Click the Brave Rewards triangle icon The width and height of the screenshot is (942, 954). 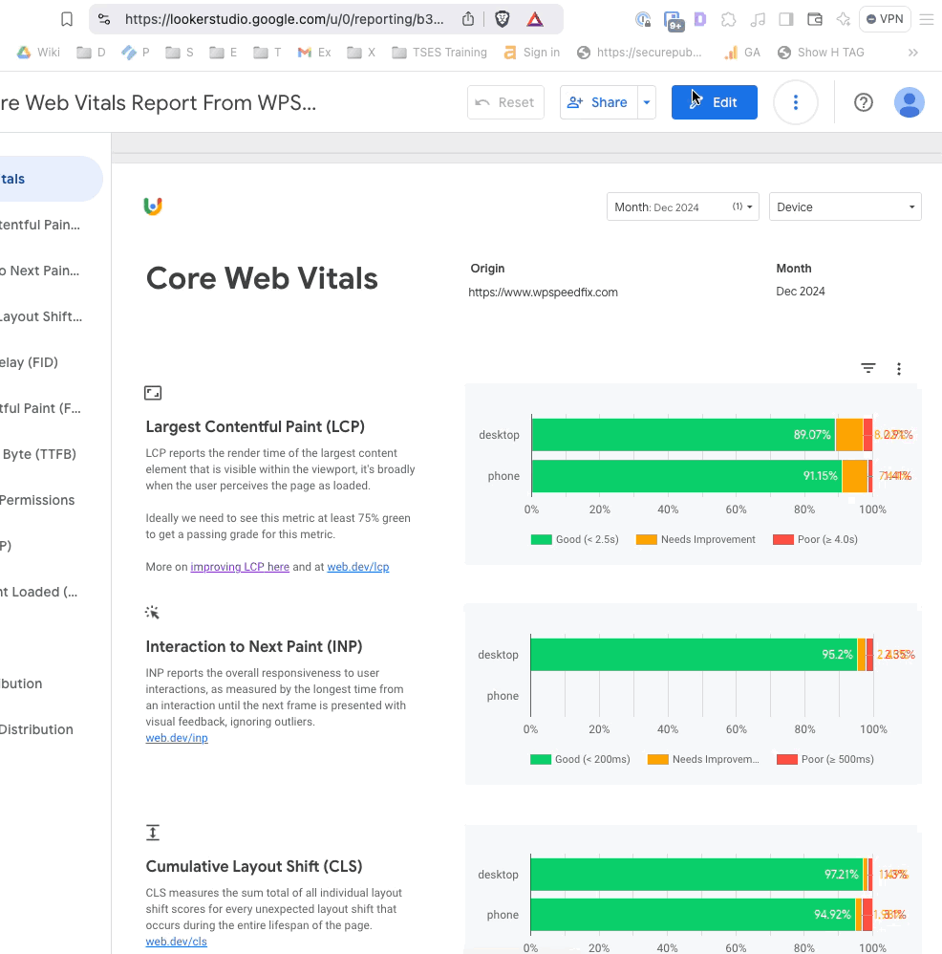[x=535, y=19]
